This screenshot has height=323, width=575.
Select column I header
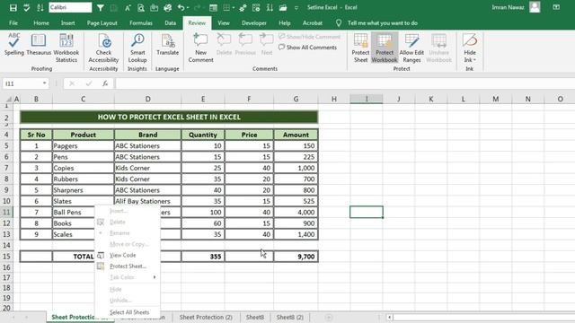coord(367,99)
